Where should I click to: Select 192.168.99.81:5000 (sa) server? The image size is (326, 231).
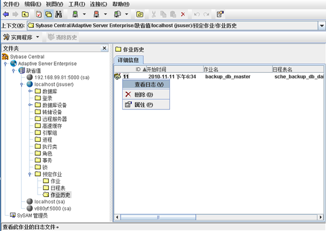point(62,78)
